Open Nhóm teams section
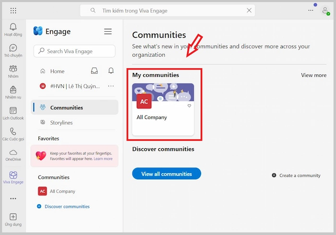 [13, 71]
